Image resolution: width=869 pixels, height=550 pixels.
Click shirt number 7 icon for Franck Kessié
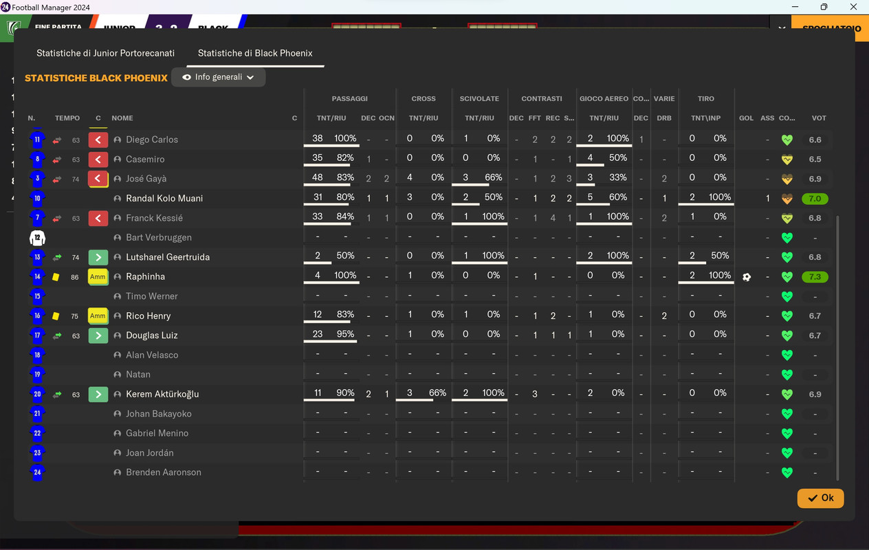[37, 218]
